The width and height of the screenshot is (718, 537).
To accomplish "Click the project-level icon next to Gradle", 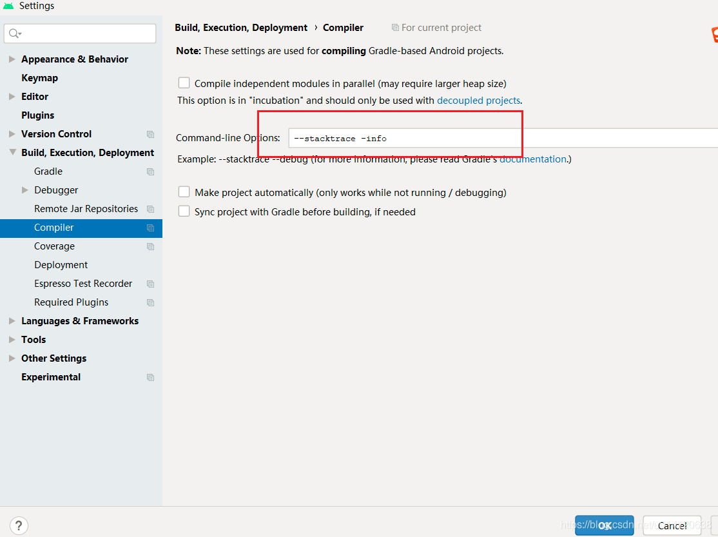I will click(x=150, y=172).
